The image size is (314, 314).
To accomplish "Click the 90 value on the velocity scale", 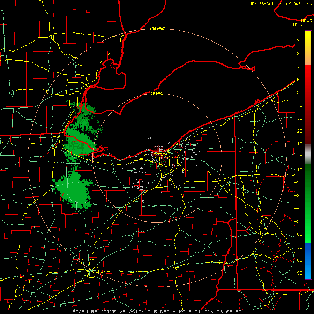I will (x=300, y=41).
